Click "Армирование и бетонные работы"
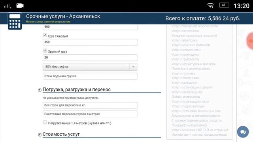 coord(196,116)
